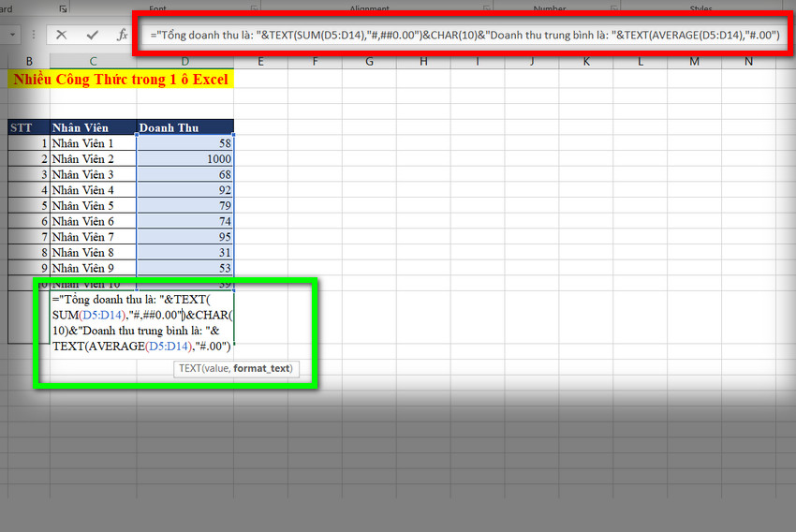Select column F header
The height and width of the screenshot is (532, 796).
click(x=315, y=62)
